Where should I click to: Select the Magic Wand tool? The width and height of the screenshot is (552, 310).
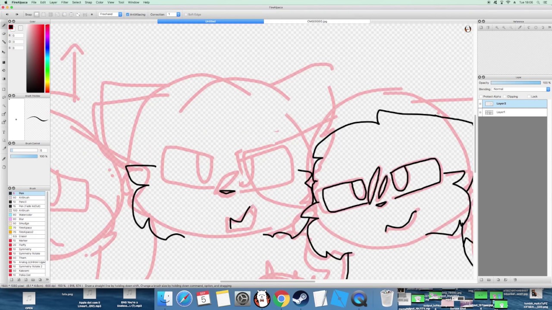click(4, 105)
